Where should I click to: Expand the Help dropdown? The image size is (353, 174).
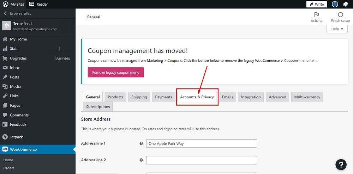coord(337,29)
